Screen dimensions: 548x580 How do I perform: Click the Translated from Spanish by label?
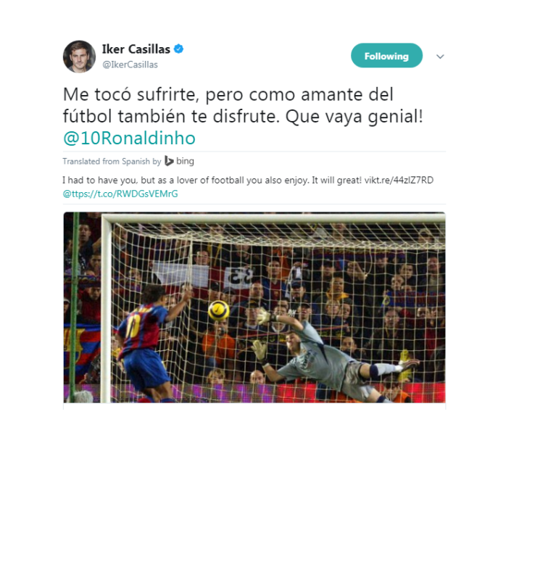pos(112,161)
